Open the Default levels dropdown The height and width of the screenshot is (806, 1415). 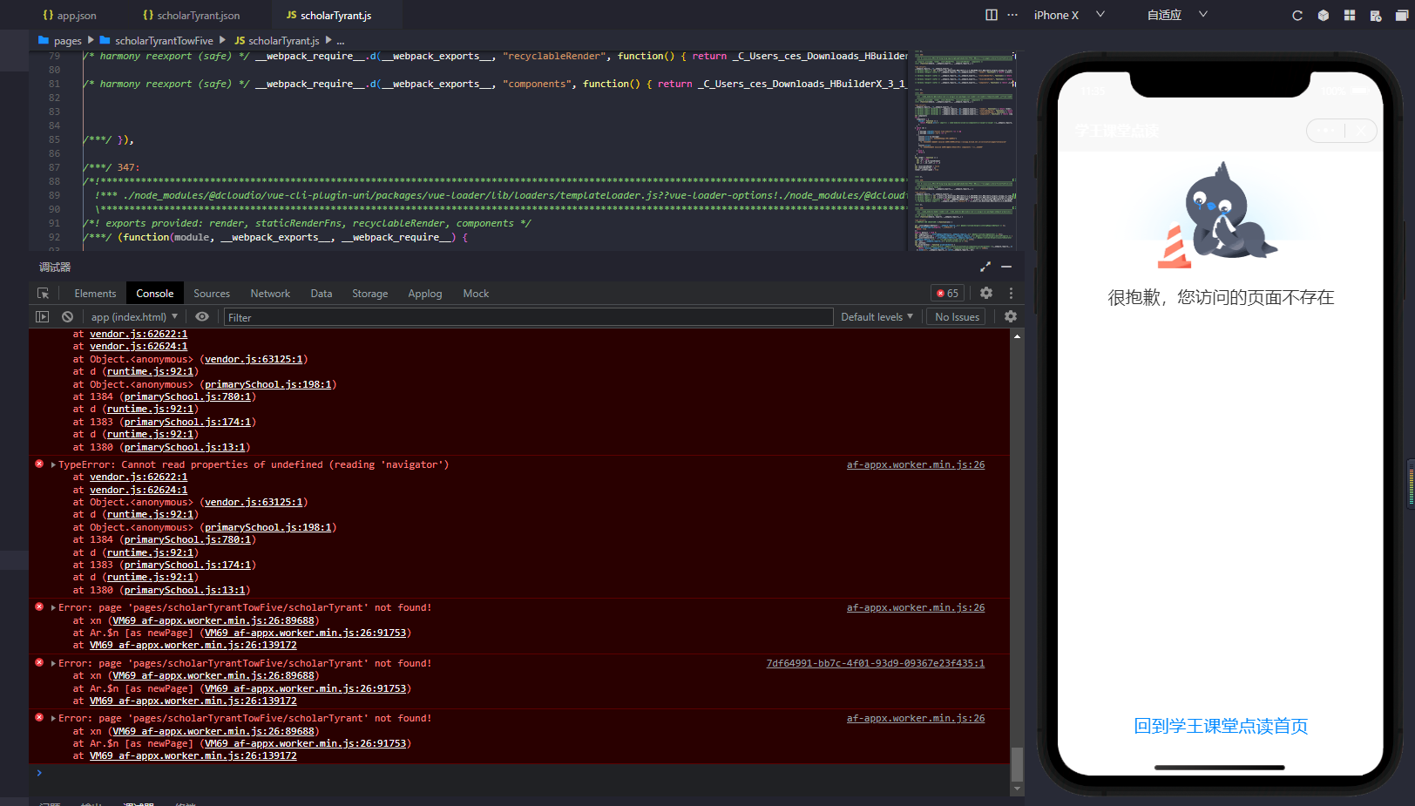[877, 317]
